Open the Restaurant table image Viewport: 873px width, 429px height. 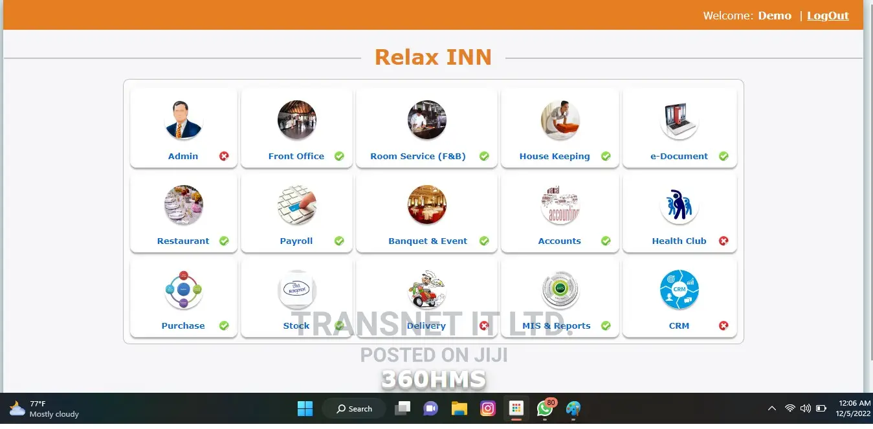tap(183, 204)
